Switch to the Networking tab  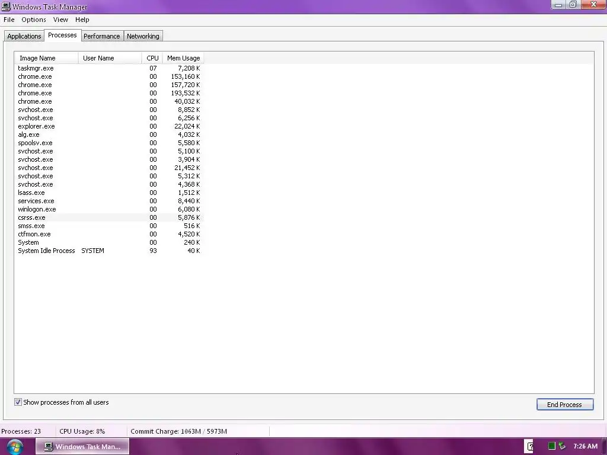click(143, 36)
